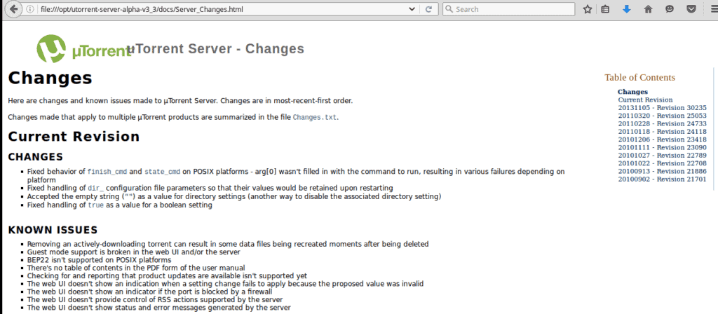
Task: Click the 'Removing an actively-downloading torrent' bullet
Action: 228,245
